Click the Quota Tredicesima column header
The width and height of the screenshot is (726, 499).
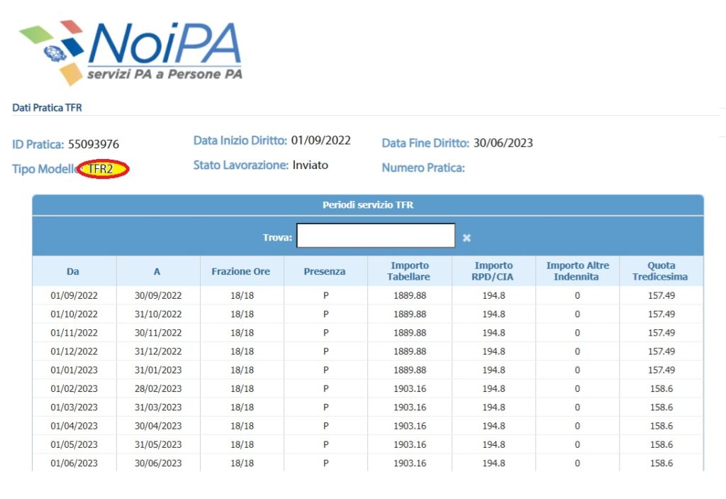[x=661, y=271]
